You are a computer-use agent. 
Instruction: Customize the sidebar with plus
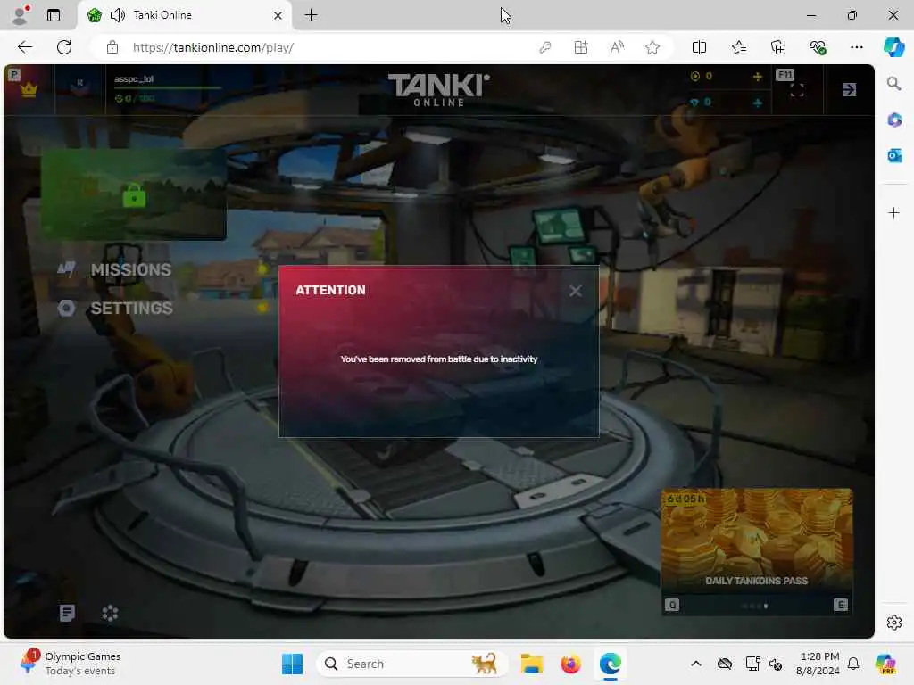pos(893,212)
